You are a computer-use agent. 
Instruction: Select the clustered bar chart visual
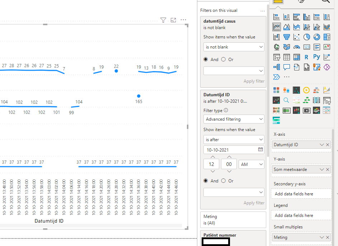[297, 17]
